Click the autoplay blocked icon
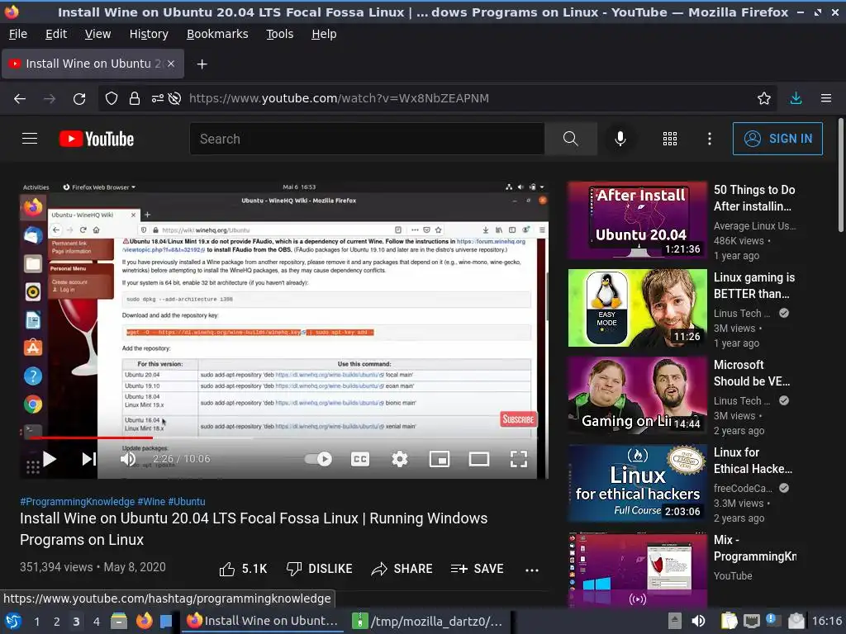This screenshot has height=634, width=846. pyautogui.click(x=174, y=98)
